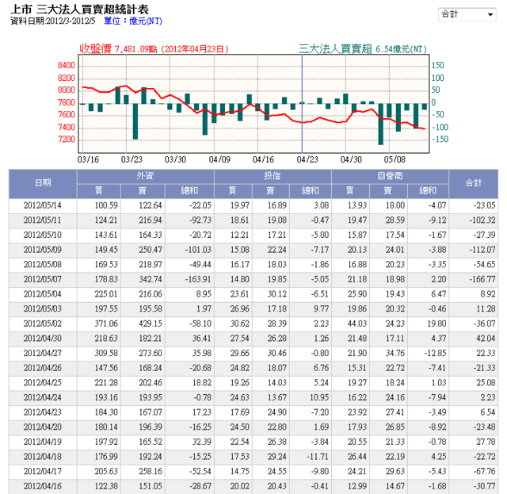Click the 合計 table column header
The image size is (507, 494).
[474, 183]
